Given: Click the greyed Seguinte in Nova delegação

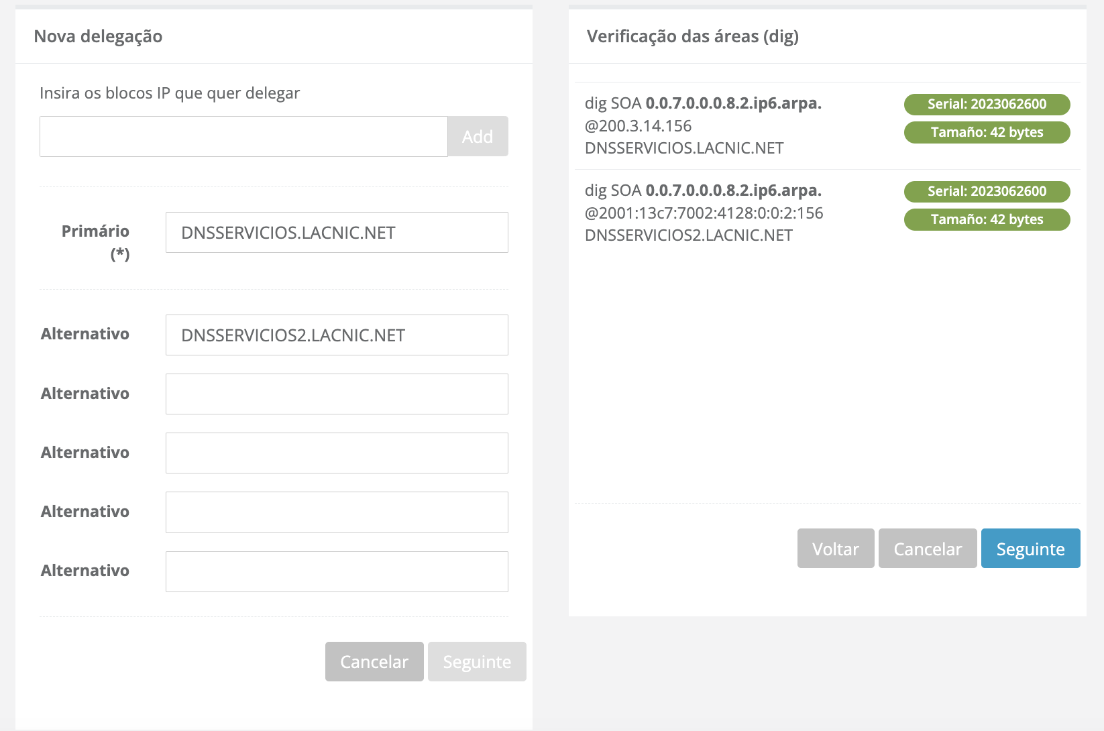Looking at the screenshot, I should click(477, 662).
